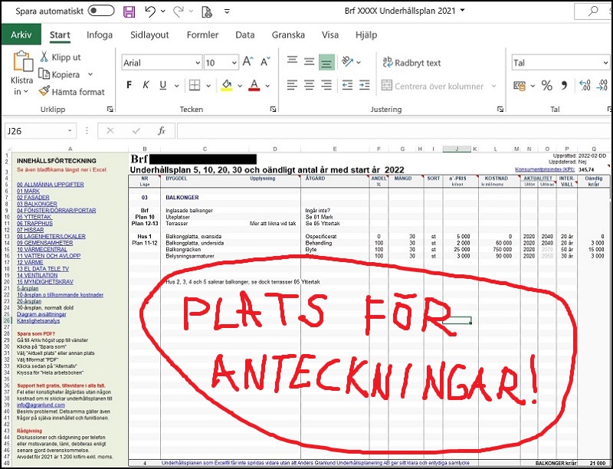Open the Arkiv tab

[21, 34]
